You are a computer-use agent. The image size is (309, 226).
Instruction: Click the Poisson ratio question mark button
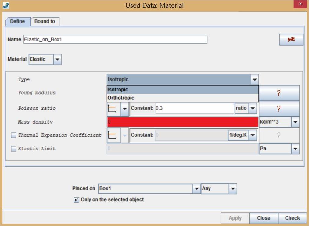(279, 109)
